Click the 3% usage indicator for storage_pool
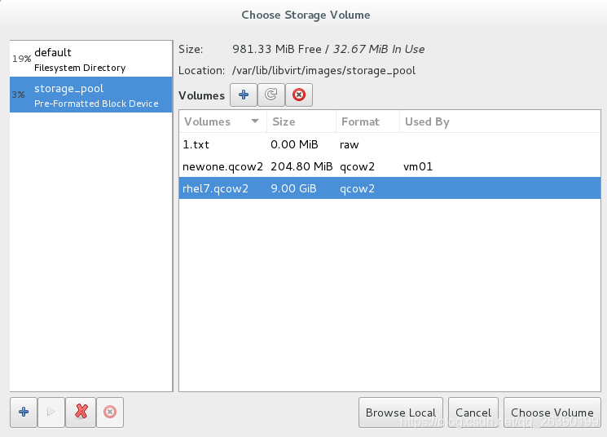The height and width of the screenshot is (437, 607). click(18, 95)
